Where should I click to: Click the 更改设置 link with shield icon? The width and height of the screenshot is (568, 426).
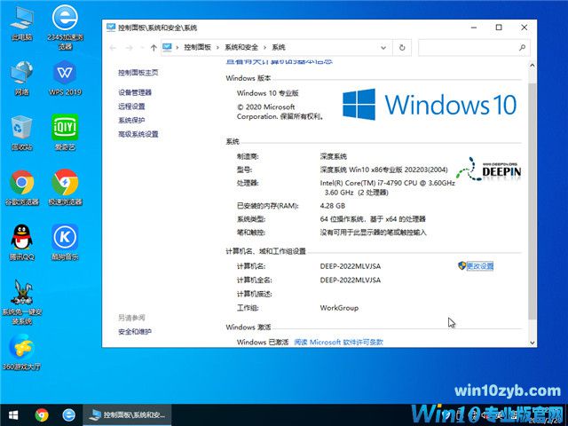tap(479, 265)
